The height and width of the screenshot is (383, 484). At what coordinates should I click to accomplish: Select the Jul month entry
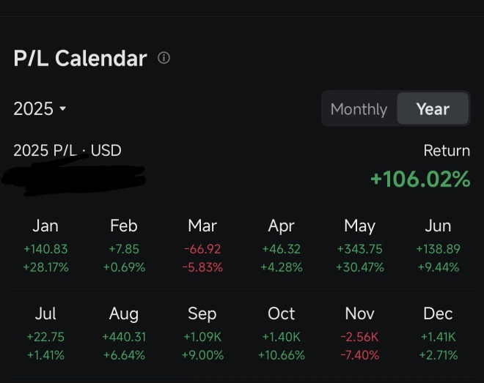(45, 334)
